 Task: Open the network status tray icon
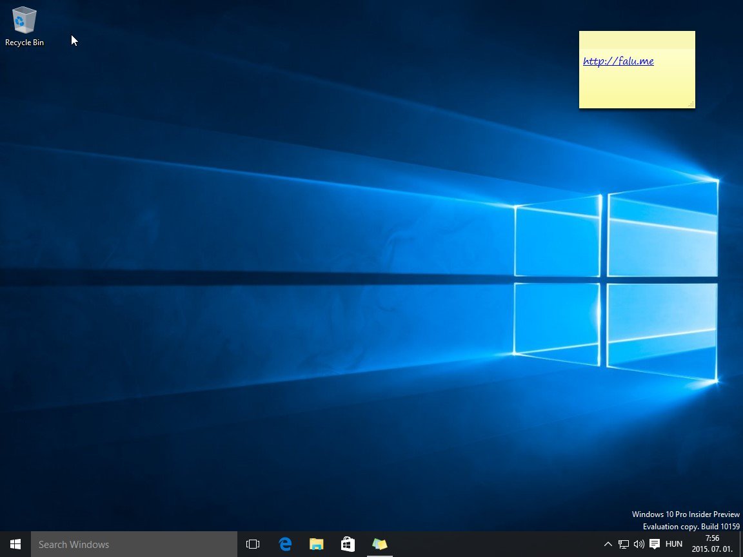tap(624, 544)
